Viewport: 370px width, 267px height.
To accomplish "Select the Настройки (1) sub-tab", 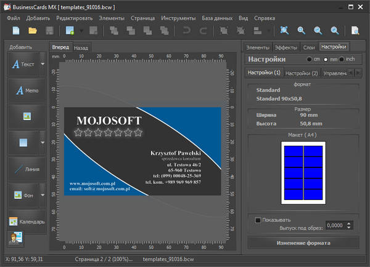I will pos(264,73).
